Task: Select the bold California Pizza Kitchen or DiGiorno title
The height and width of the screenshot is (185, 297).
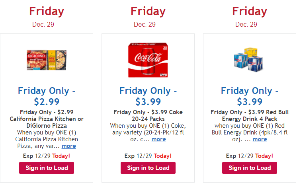Action: point(47,119)
